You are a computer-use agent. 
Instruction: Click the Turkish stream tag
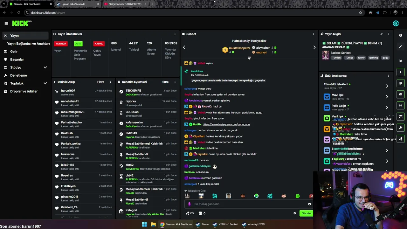(x=336, y=58)
